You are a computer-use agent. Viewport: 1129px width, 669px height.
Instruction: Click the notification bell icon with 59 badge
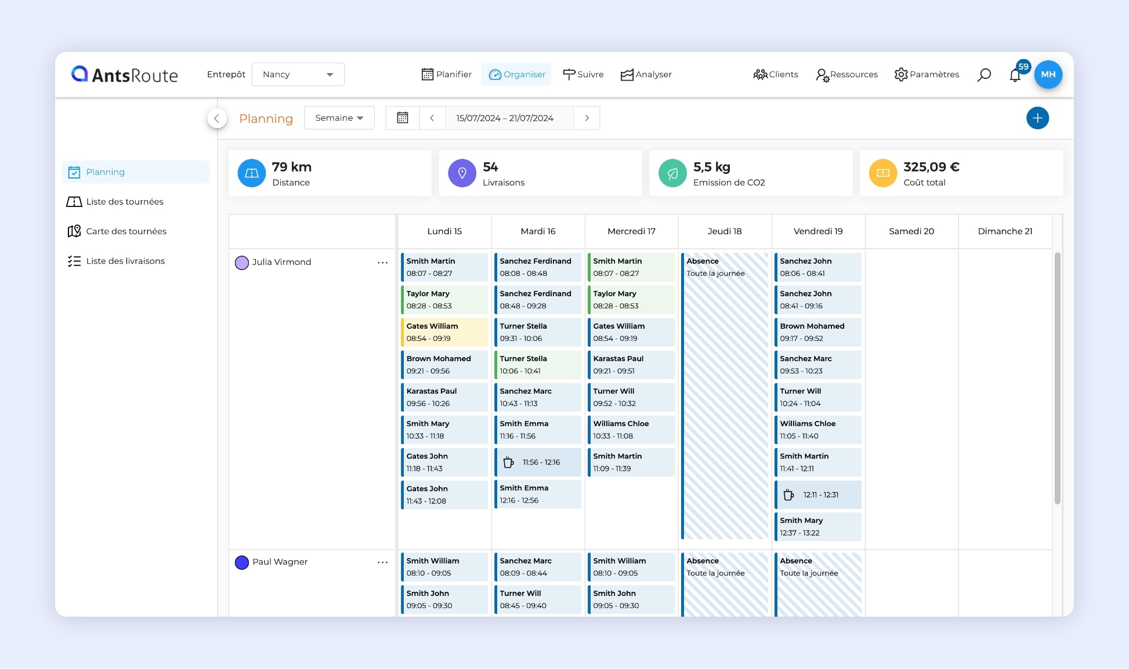[x=1015, y=74]
